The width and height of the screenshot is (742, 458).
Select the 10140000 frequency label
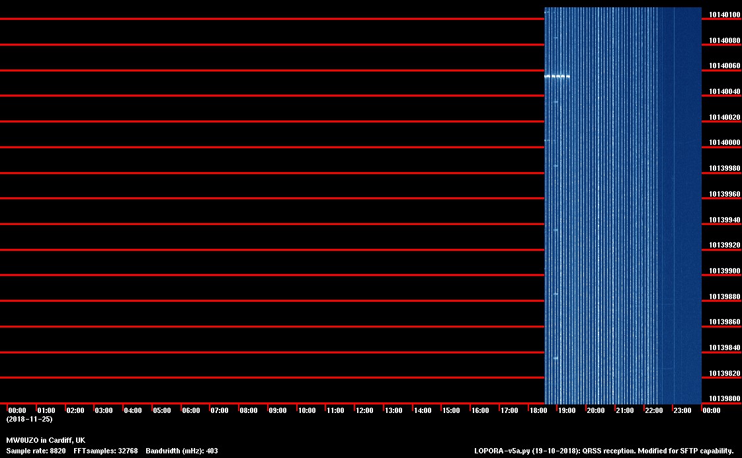tap(725, 143)
